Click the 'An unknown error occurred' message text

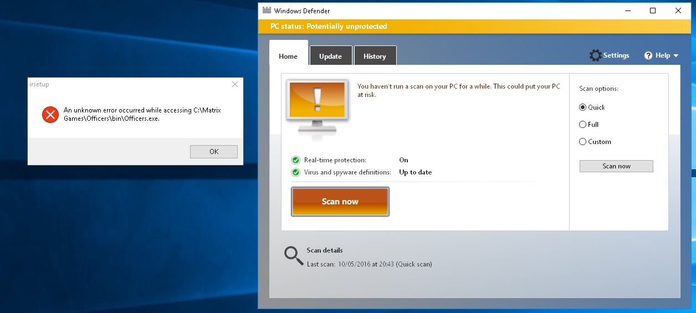click(142, 114)
